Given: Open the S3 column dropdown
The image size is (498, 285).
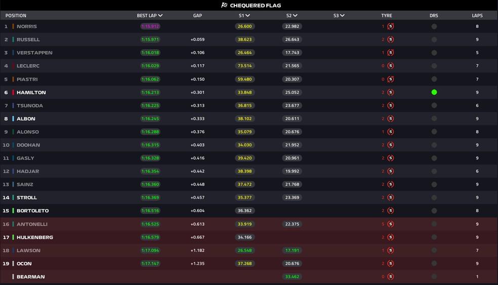Looking at the screenshot, I should (342, 15).
